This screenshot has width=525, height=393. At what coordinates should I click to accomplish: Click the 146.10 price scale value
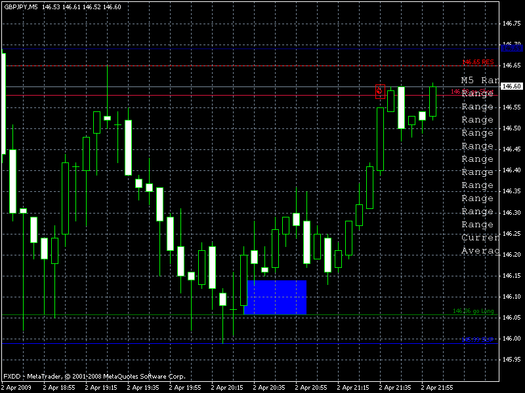click(x=512, y=297)
